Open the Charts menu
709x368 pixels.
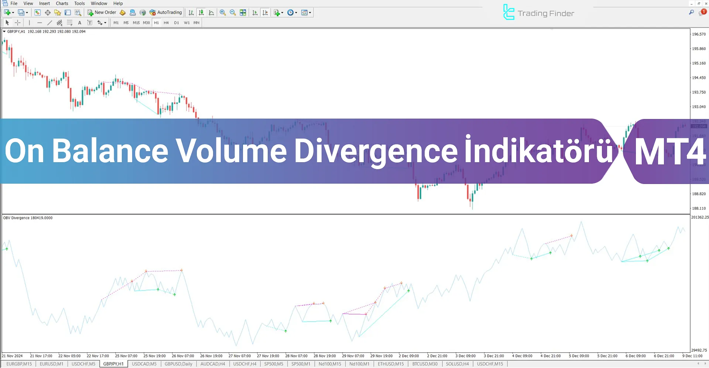(62, 3)
